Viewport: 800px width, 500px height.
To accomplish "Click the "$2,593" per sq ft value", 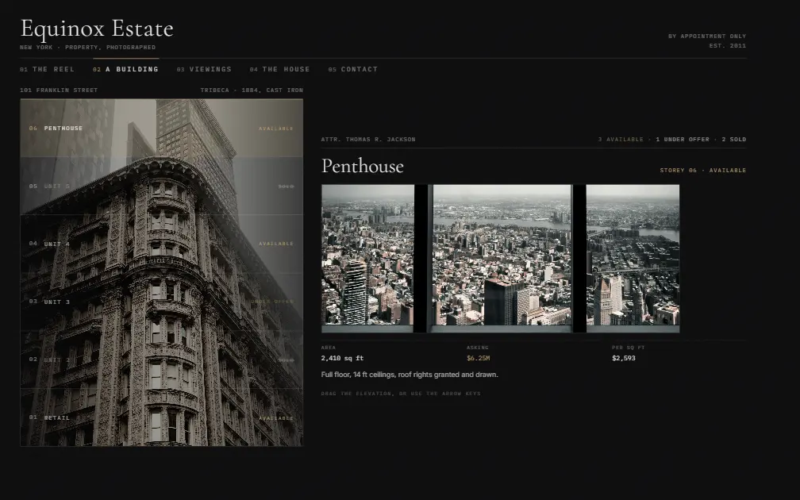I will point(624,358).
